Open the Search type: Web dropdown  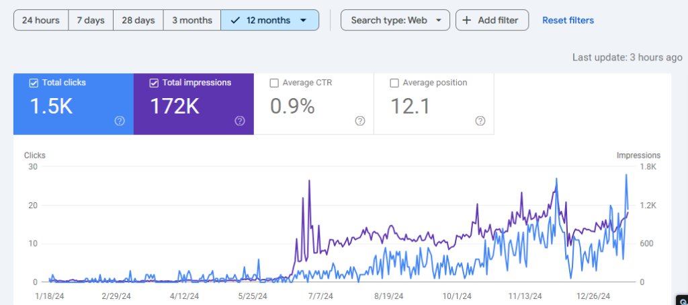(x=395, y=20)
